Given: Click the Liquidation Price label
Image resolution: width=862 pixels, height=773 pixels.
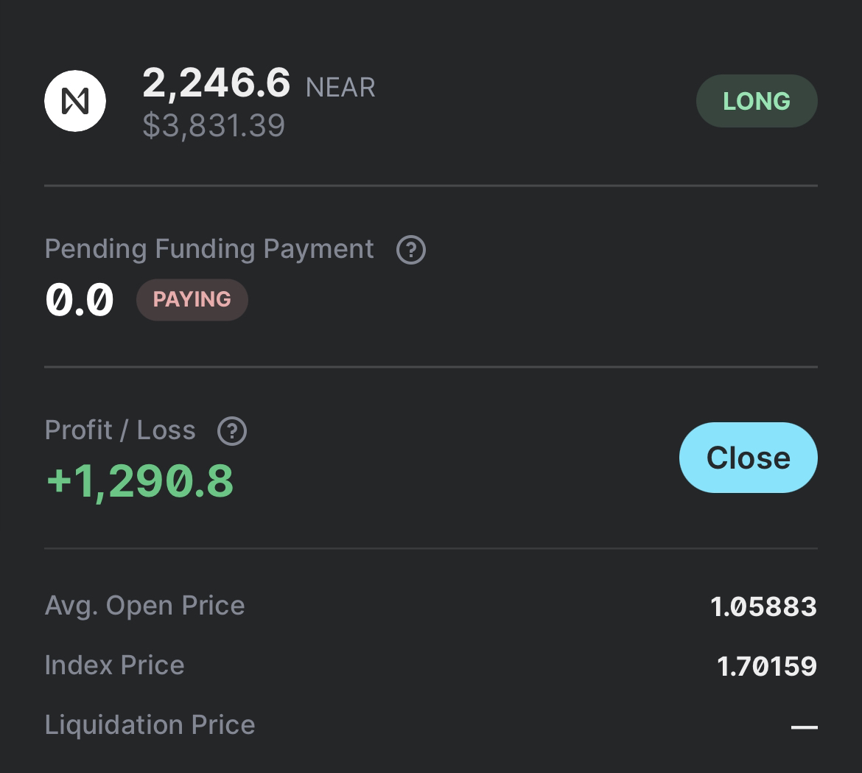Looking at the screenshot, I should tap(150, 725).
